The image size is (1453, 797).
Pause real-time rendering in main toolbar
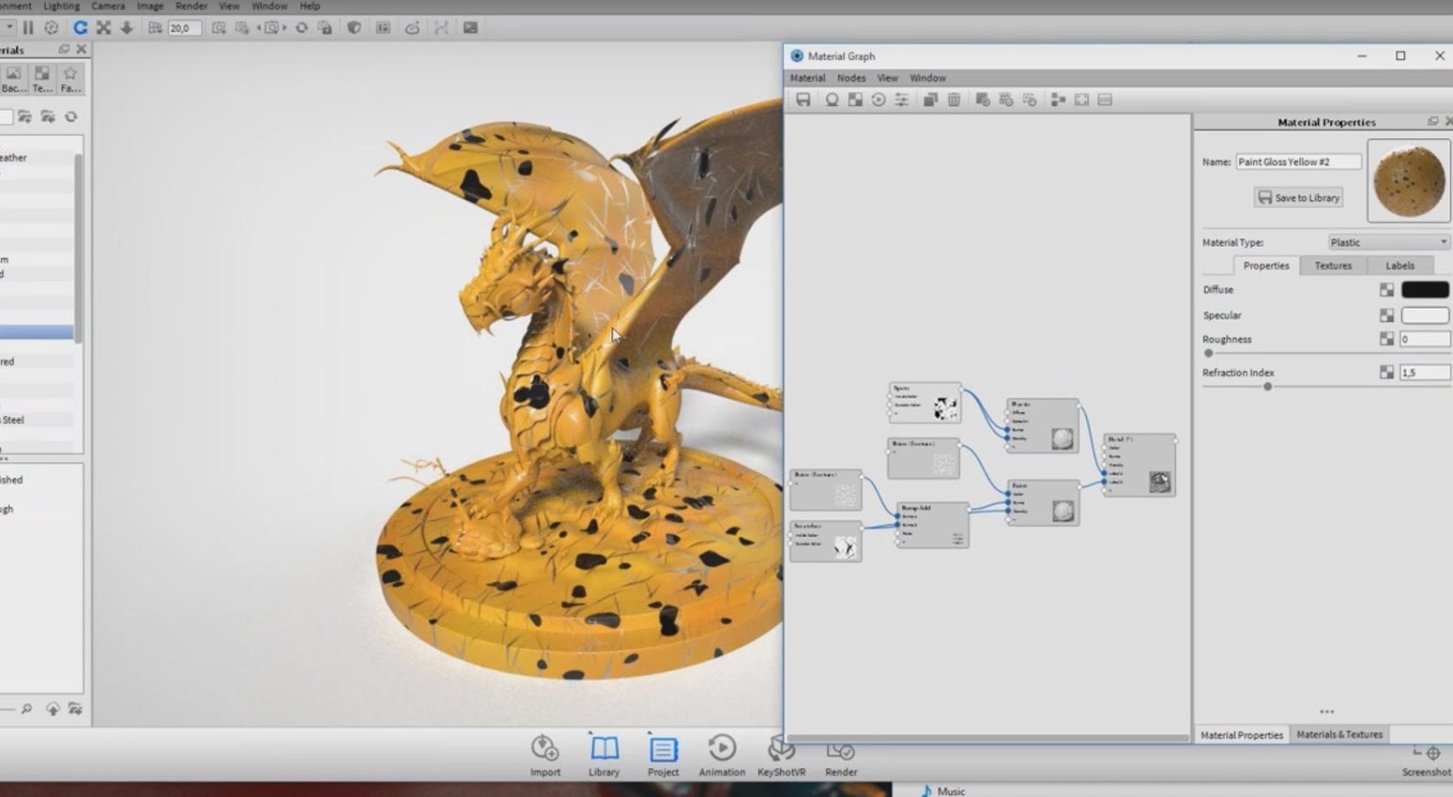tap(28, 28)
